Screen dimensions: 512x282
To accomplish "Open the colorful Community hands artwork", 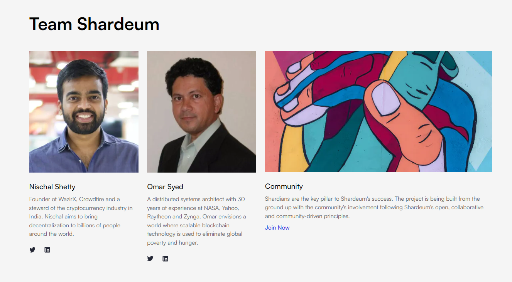I will pyautogui.click(x=378, y=111).
